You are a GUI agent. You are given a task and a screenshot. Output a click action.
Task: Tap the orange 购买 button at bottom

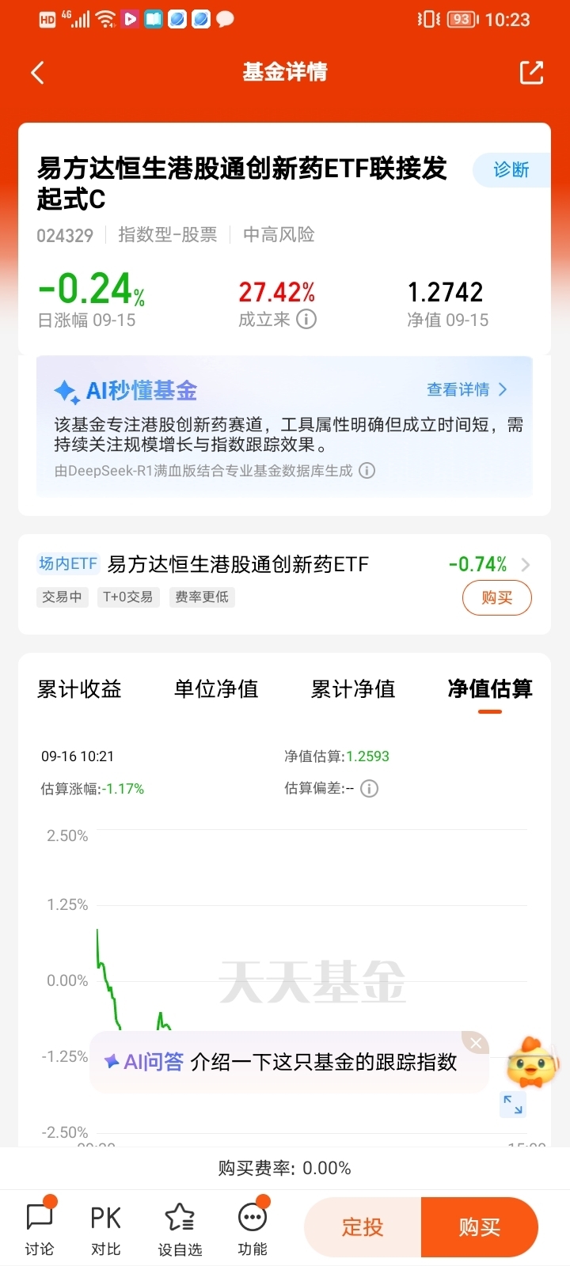click(x=480, y=1227)
